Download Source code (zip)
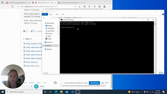This screenshot has width=167, height=94. pyautogui.click(x=32, y=62)
